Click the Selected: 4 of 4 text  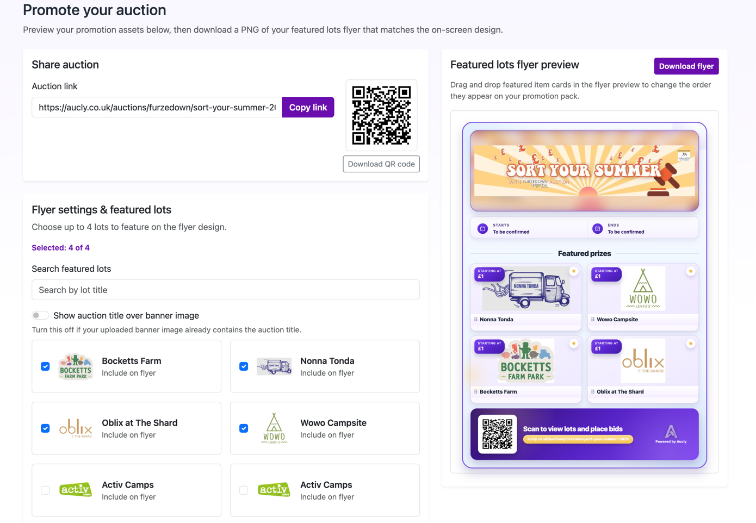click(60, 248)
